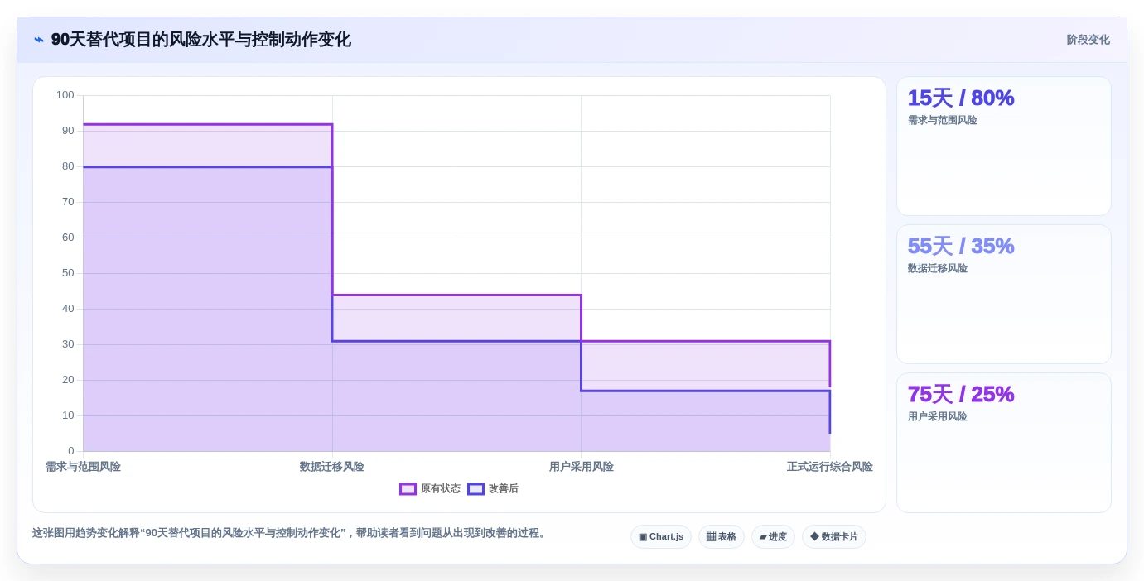
Task: Click the 100 y-axis tick label
Action: click(x=65, y=95)
